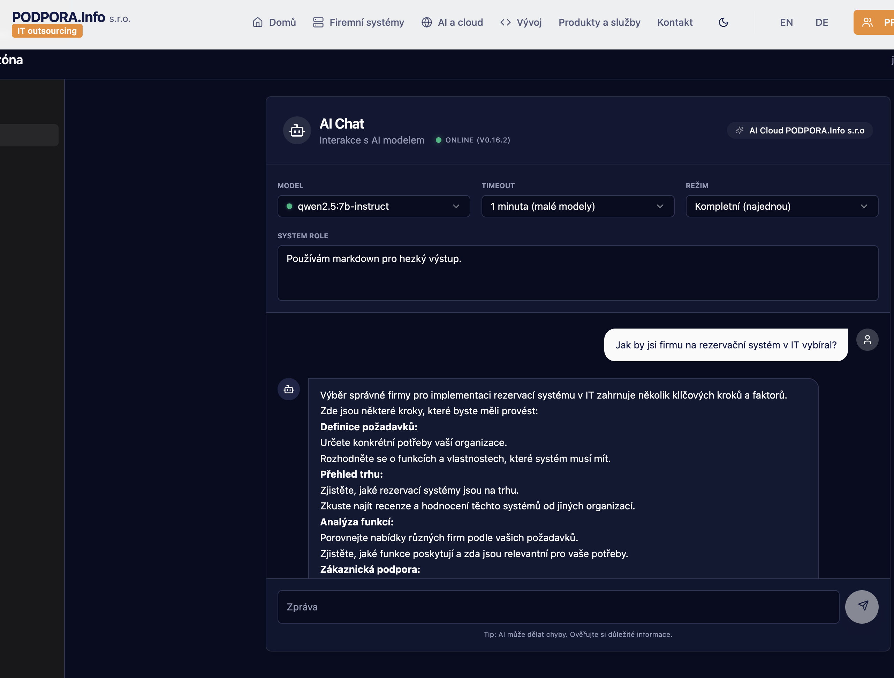894x678 pixels.
Task: Open the Kontakt link in navigation
Action: pyautogui.click(x=675, y=22)
